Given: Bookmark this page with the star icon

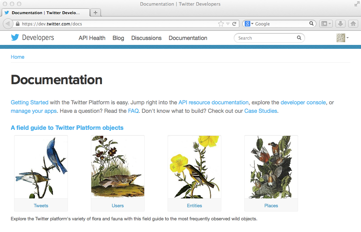Looking at the screenshot, I should pyautogui.click(x=221, y=24).
